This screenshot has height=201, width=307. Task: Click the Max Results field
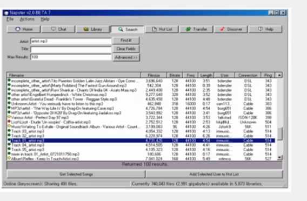click(71, 57)
